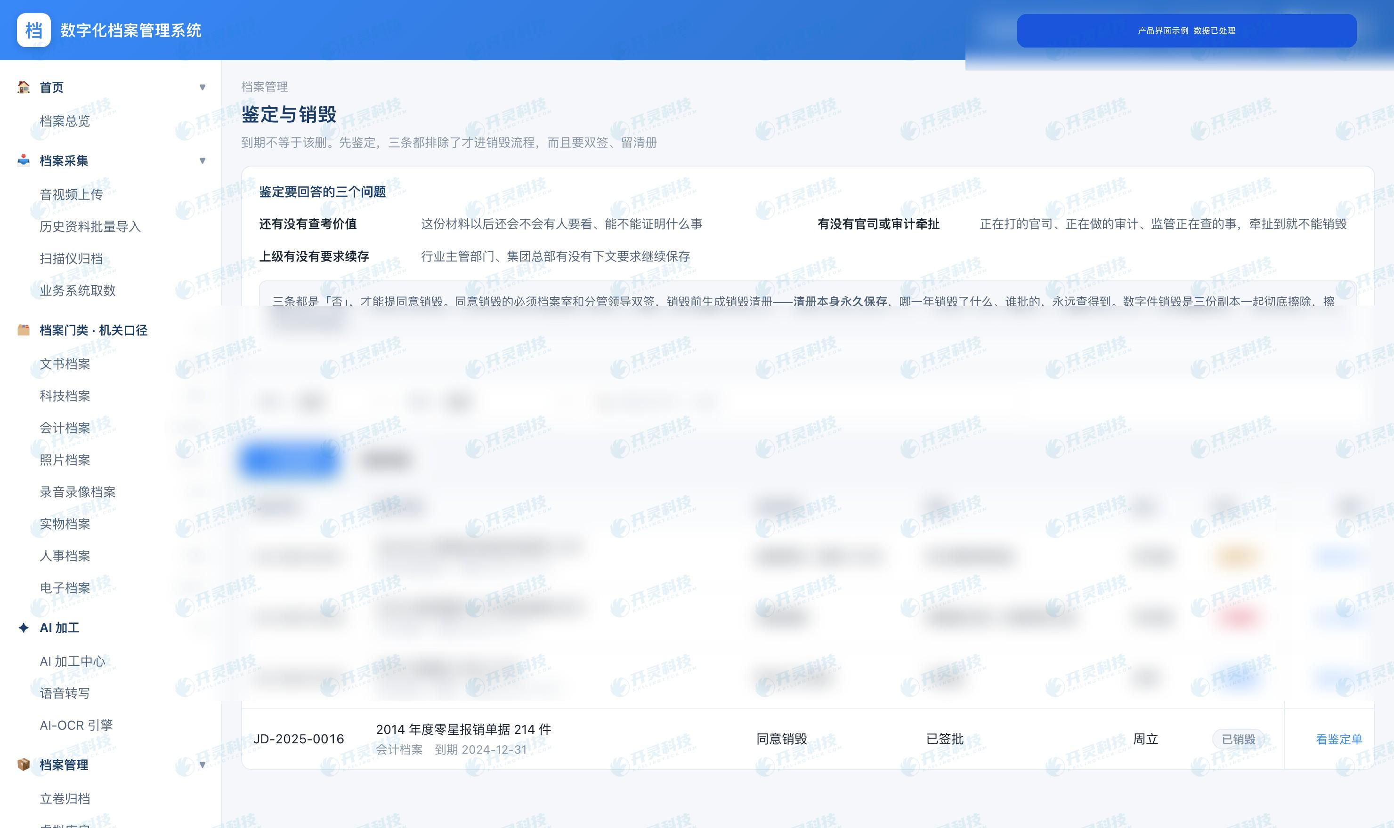This screenshot has width=1394, height=828.
Task: Open 照片档案 category
Action: click(65, 460)
